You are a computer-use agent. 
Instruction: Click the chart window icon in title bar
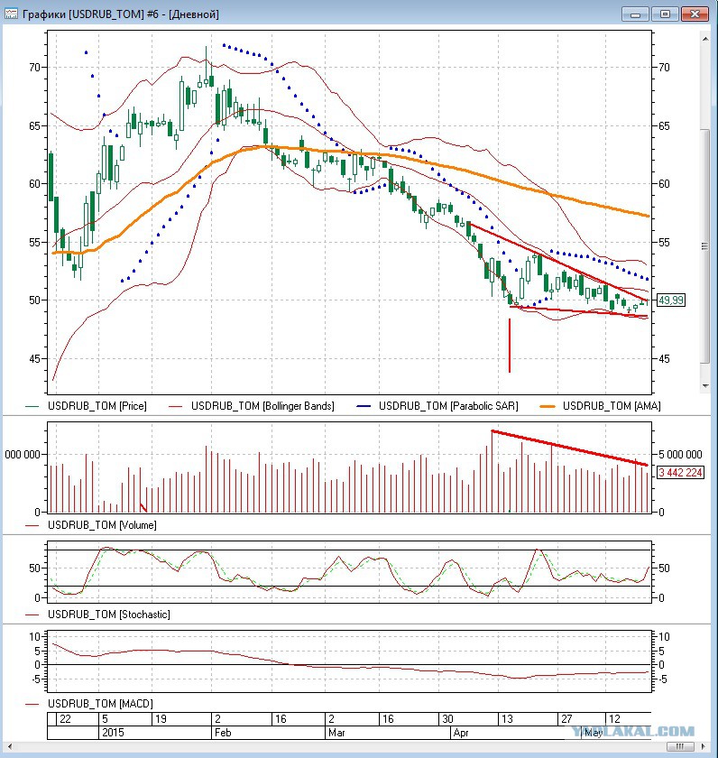(x=11, y=14)
